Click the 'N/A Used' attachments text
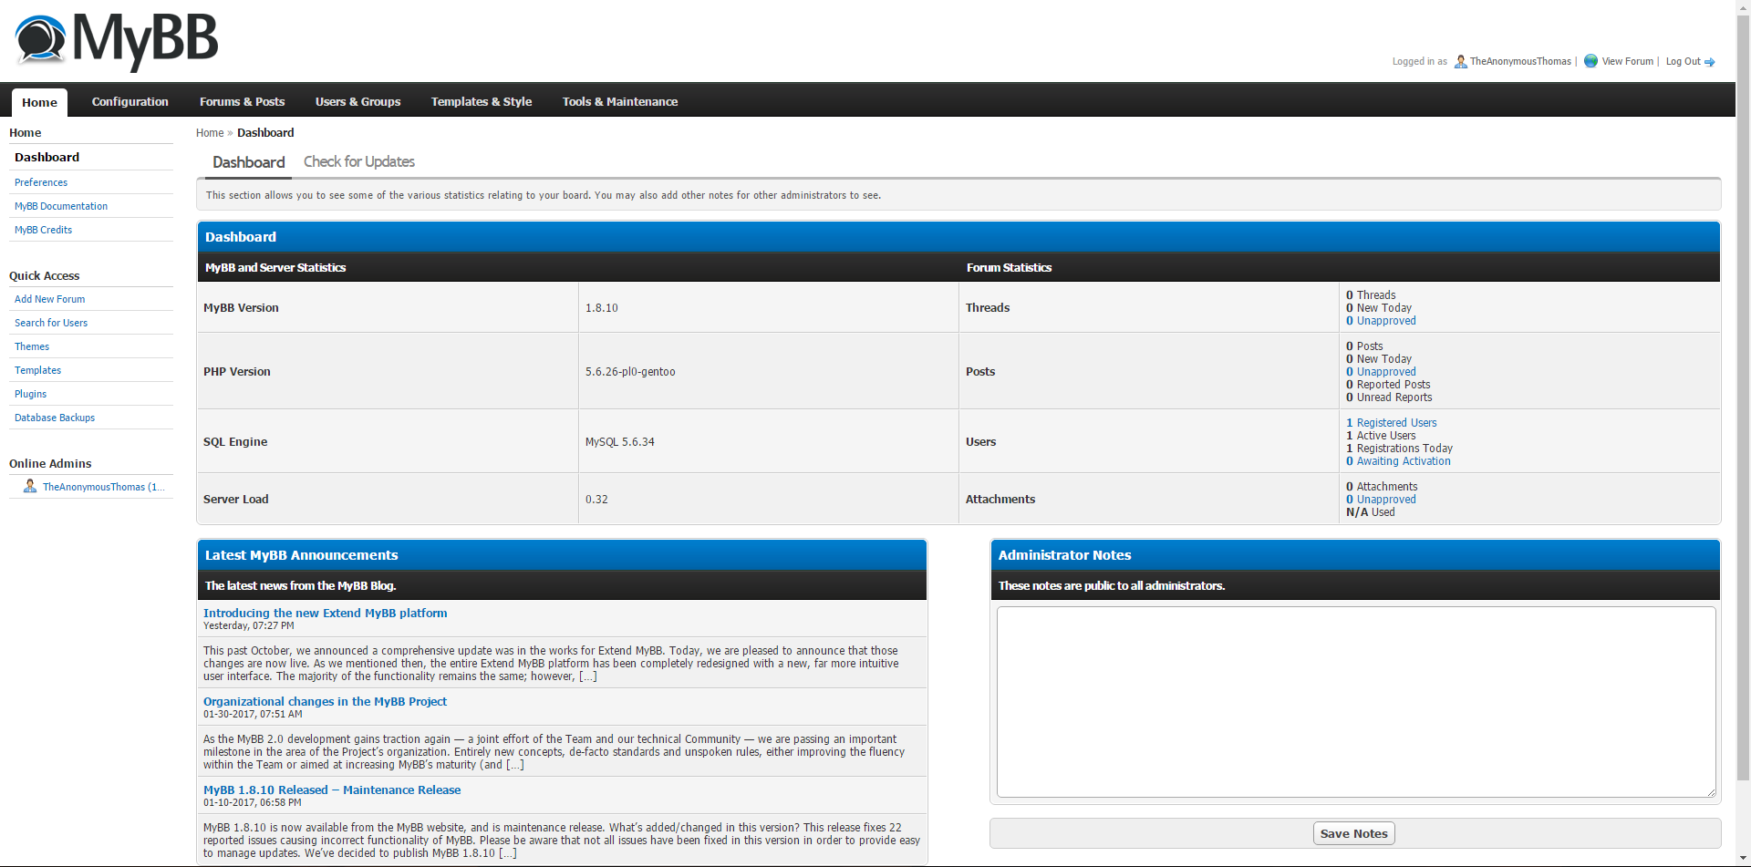 point(1371,512)
